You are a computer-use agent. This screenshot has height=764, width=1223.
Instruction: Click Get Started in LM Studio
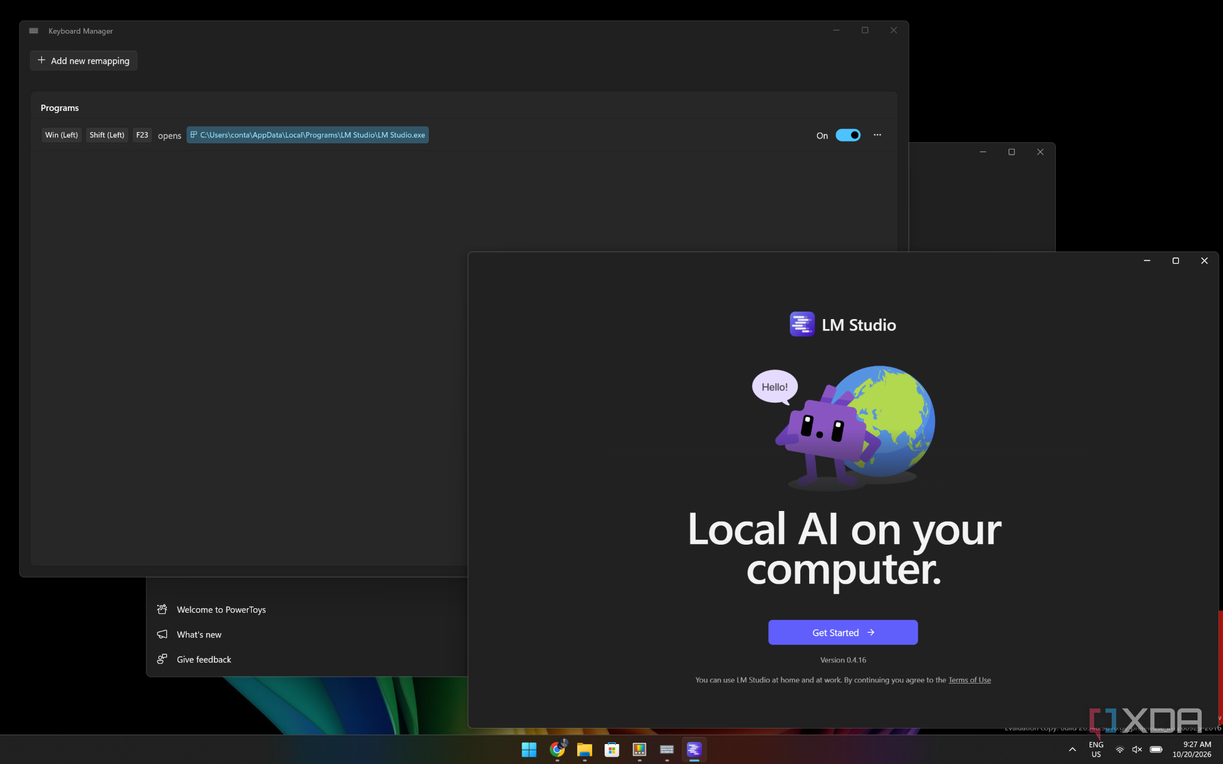(843, 633)
